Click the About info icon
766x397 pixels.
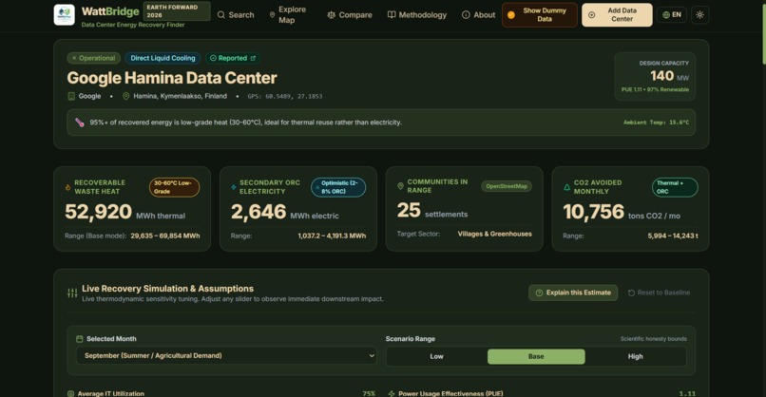[x=466, y=14]
